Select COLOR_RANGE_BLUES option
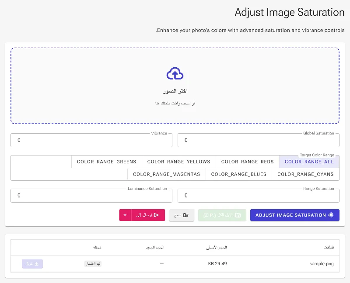 [238, 174]
